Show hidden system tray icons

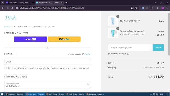click(151, 94)
